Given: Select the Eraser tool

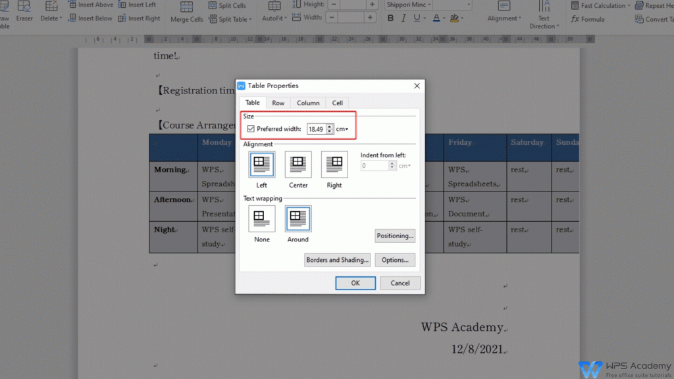Looking at the screenshot, I should [24, 12].
